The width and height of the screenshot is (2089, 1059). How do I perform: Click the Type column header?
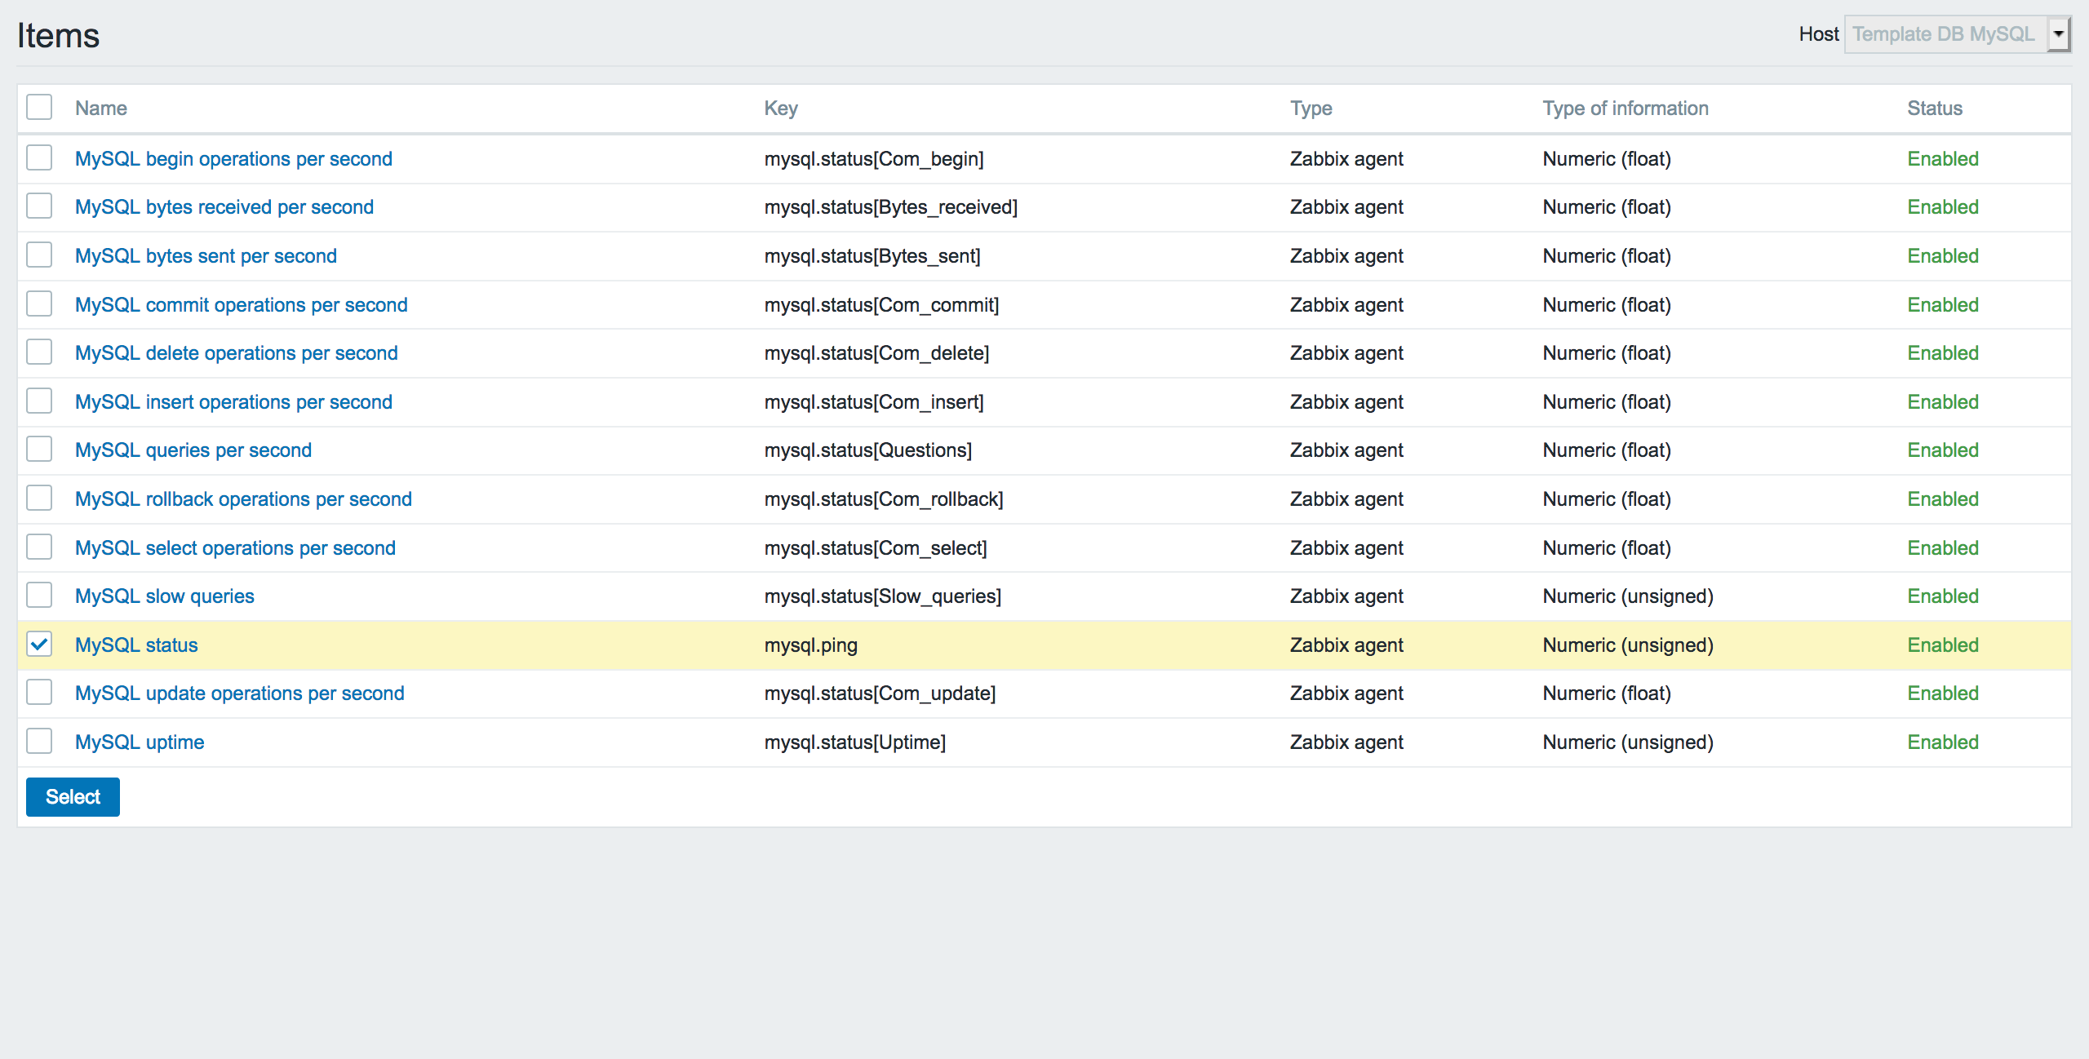pos(1311,109)
